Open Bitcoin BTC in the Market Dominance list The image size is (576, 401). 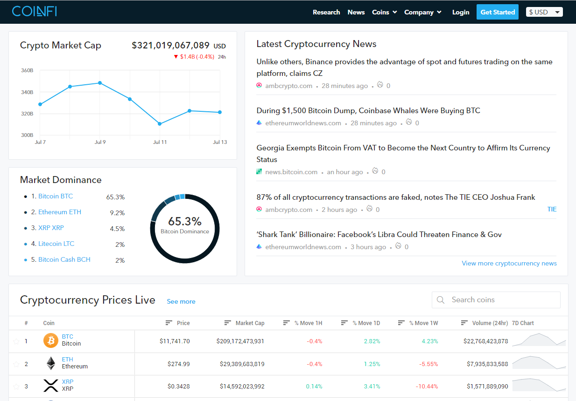coord(56,196)
